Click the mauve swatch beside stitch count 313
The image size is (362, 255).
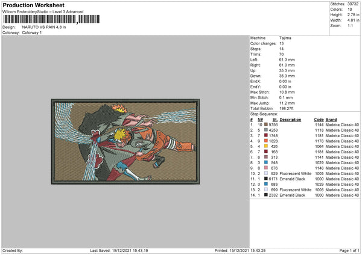click(x=266, y=157)
